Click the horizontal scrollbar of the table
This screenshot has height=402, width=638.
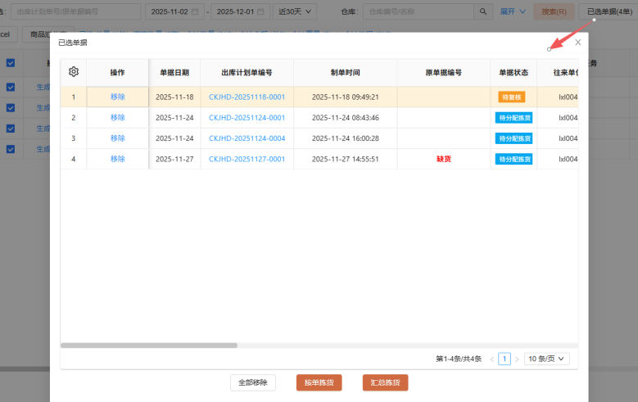click(148, 346)
